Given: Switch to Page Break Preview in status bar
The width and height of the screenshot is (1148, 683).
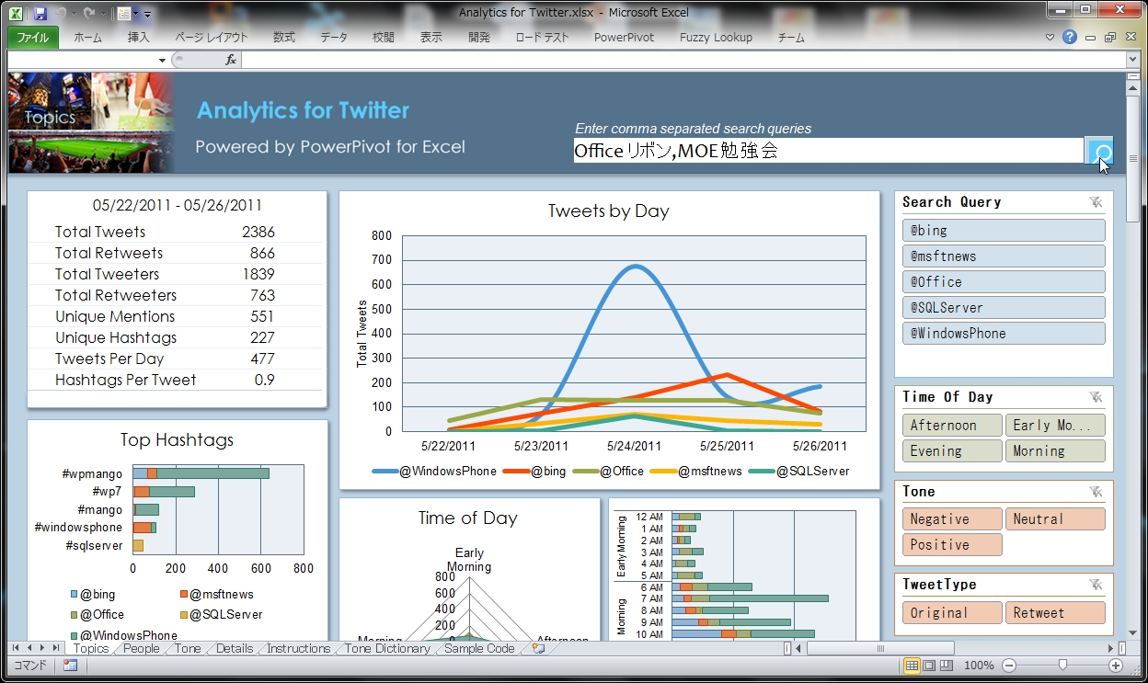Looking at the screenshot, I should (x=945, y=666).
